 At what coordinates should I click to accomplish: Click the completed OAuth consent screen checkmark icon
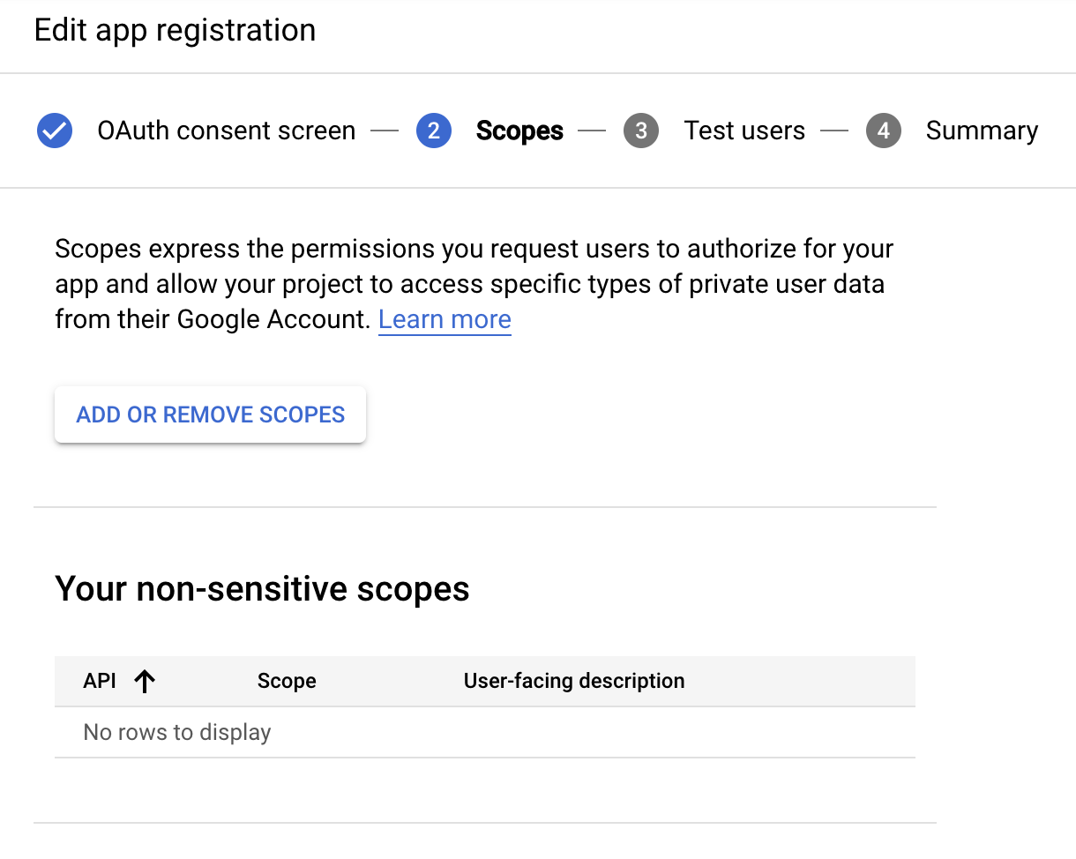tap(54, 130)
